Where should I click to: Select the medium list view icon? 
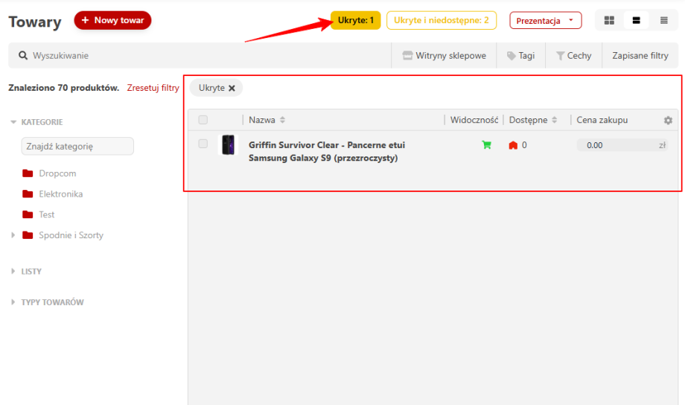point(637,21)
